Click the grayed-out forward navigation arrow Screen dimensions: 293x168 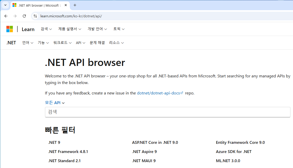(15, 16)
